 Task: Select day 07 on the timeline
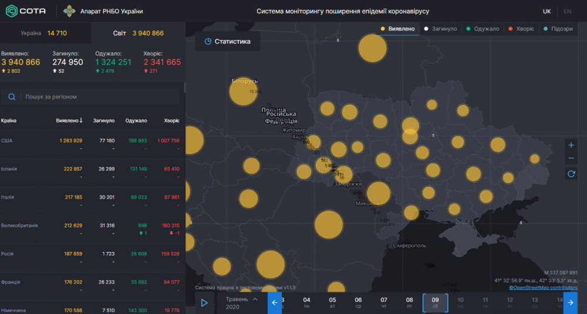coord(383,303)
